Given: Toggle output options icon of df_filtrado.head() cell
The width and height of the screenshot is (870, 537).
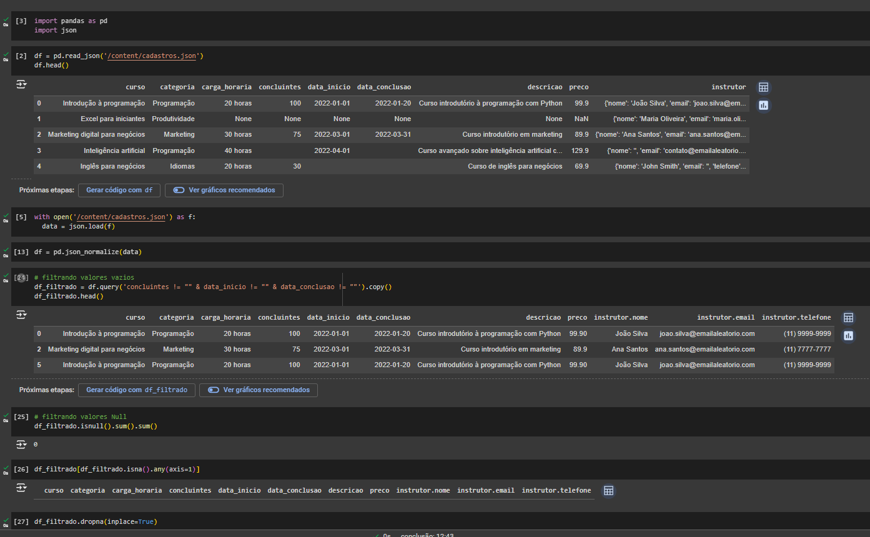Looking at the screenshot, I should [21, 315].
